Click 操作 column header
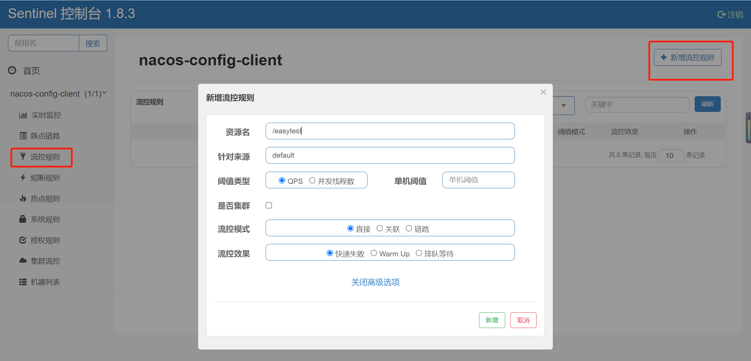The image size is (751, 361). (x=690, y=132)
